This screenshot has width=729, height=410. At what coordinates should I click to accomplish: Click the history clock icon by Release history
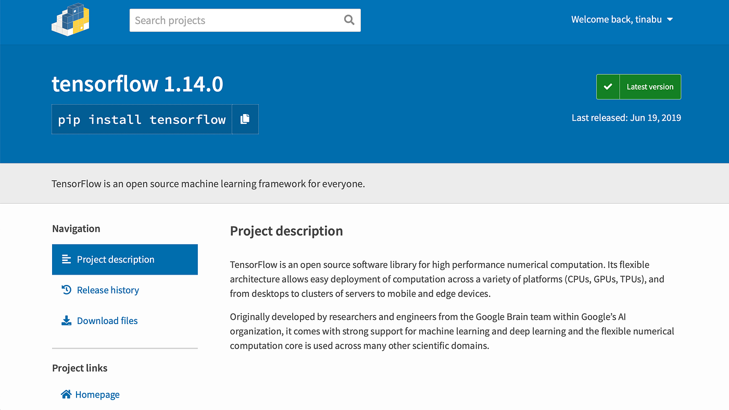click(x=67, y=289)
